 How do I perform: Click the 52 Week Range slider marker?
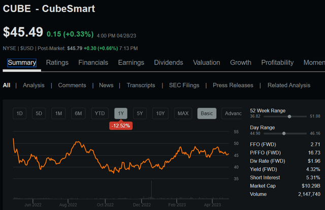click(x=289, y=116)
